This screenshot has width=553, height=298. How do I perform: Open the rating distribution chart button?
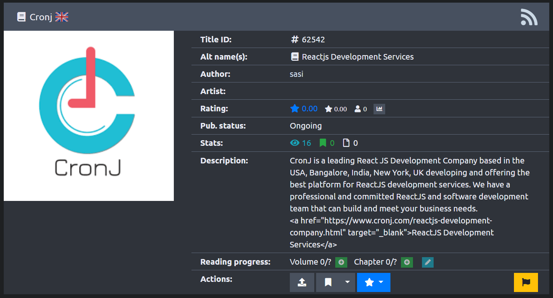pyautogui.click(x=379, y=109)
